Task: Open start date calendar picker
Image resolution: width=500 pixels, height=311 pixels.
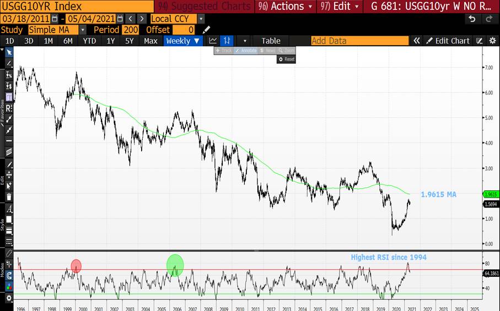Action: (55, 19)
